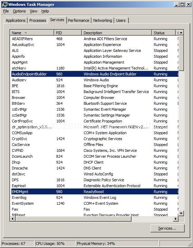This screenshot has width=193, height=248.
Task: Select the AppMgmt service
Action: tap(95, 62)
